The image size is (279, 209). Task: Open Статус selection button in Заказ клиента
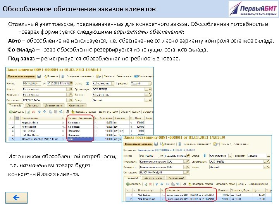tap(113, 83)
